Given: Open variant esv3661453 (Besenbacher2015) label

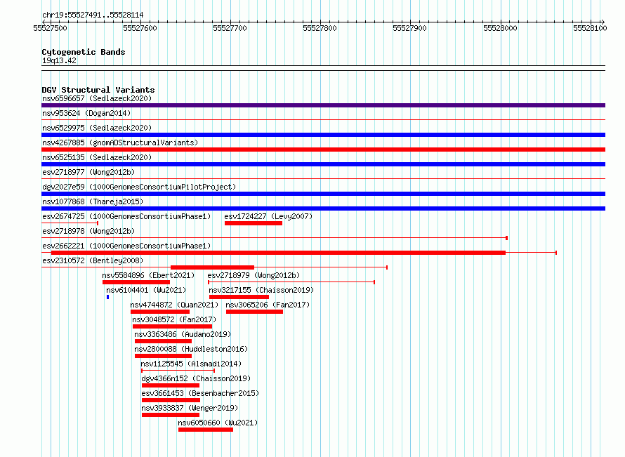Looking at the screenshot, I should tap(200, 393).
